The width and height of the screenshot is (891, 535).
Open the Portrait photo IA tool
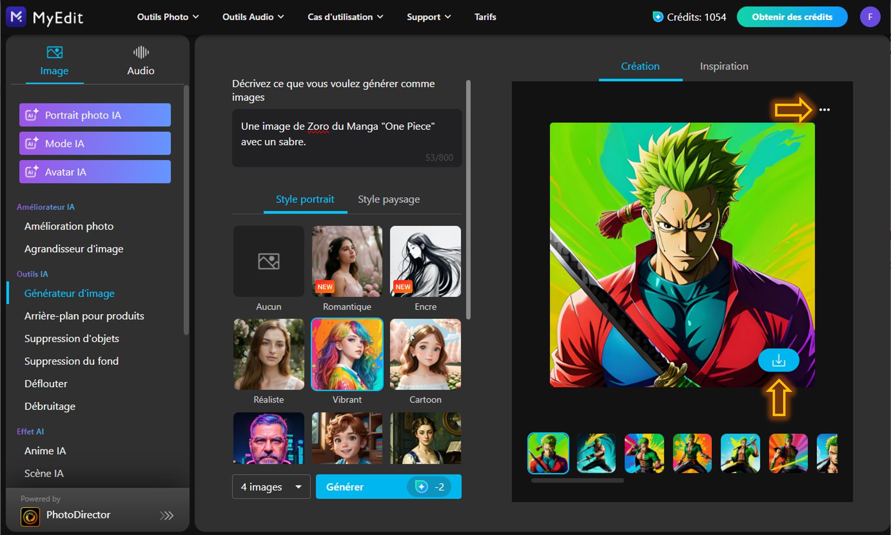94,115
